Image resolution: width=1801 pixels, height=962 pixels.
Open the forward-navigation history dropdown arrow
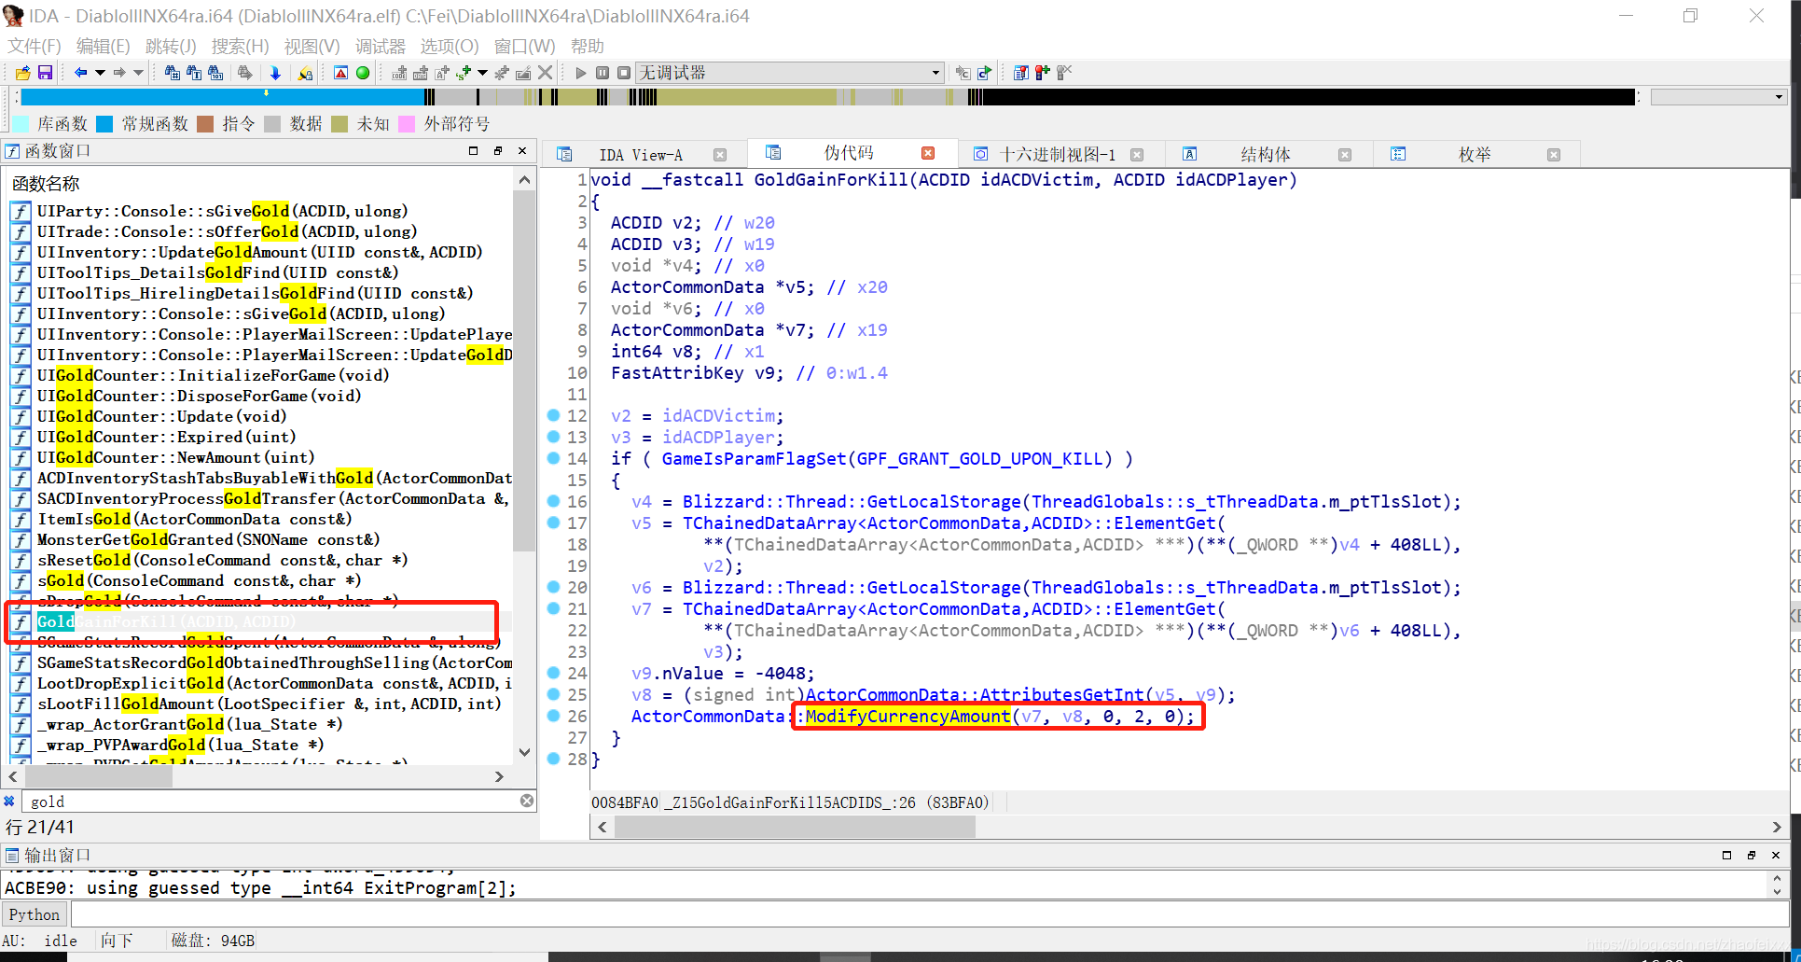(x=138, y=73)
